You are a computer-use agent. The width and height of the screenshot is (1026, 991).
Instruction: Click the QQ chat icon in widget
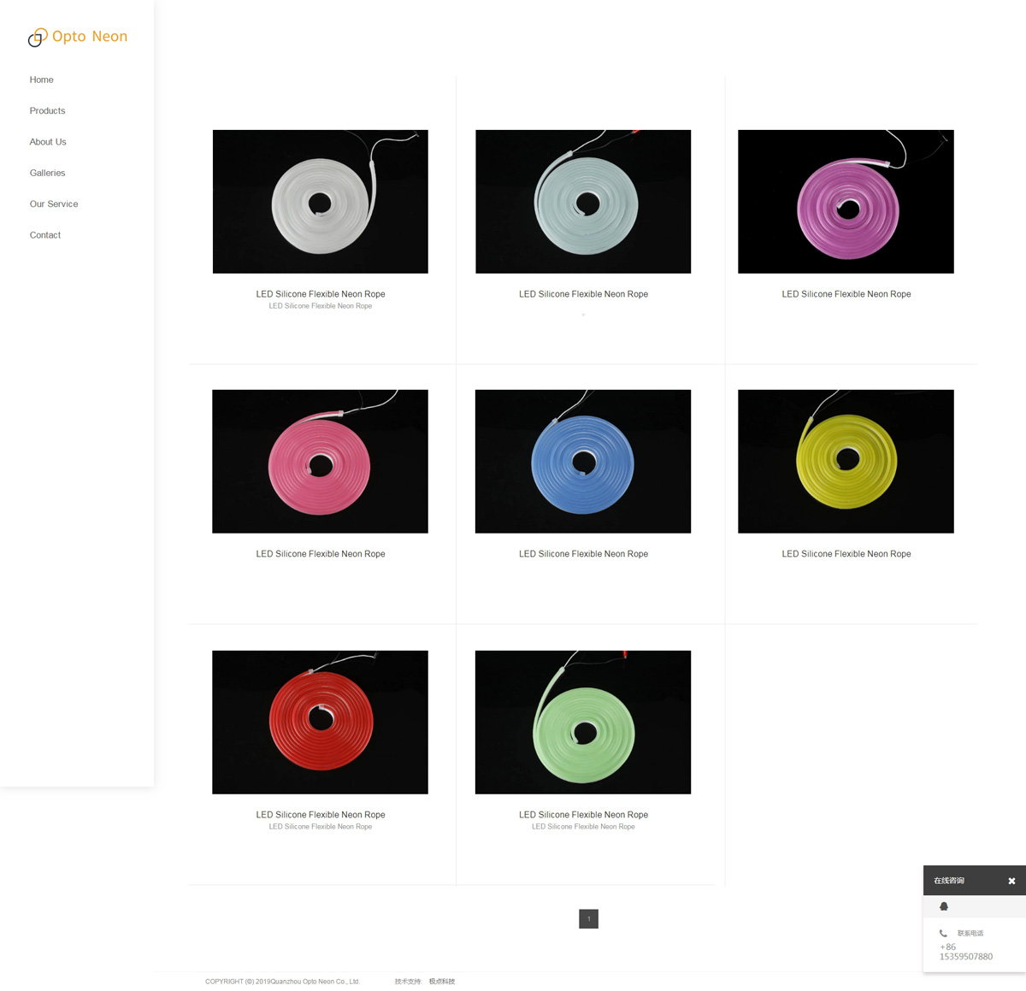[x=944, y=906]
